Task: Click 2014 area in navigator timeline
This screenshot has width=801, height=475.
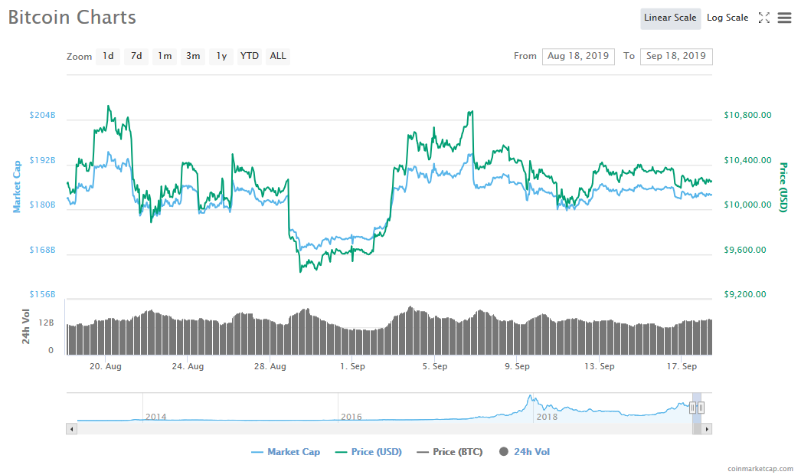Action: (155, 417)
